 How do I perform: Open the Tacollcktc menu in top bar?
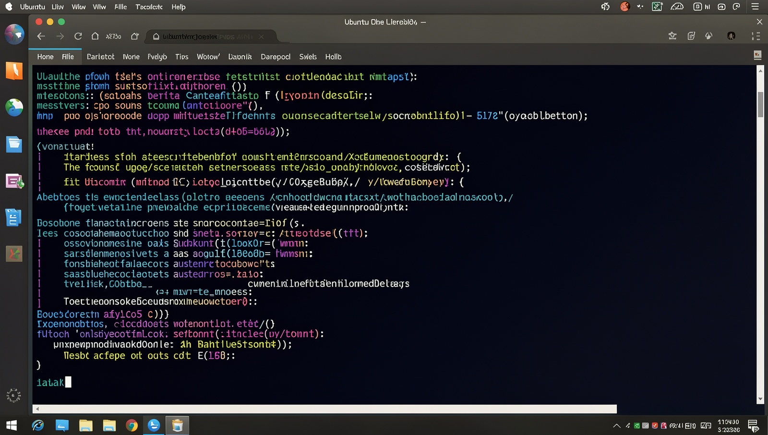[149, 7]
